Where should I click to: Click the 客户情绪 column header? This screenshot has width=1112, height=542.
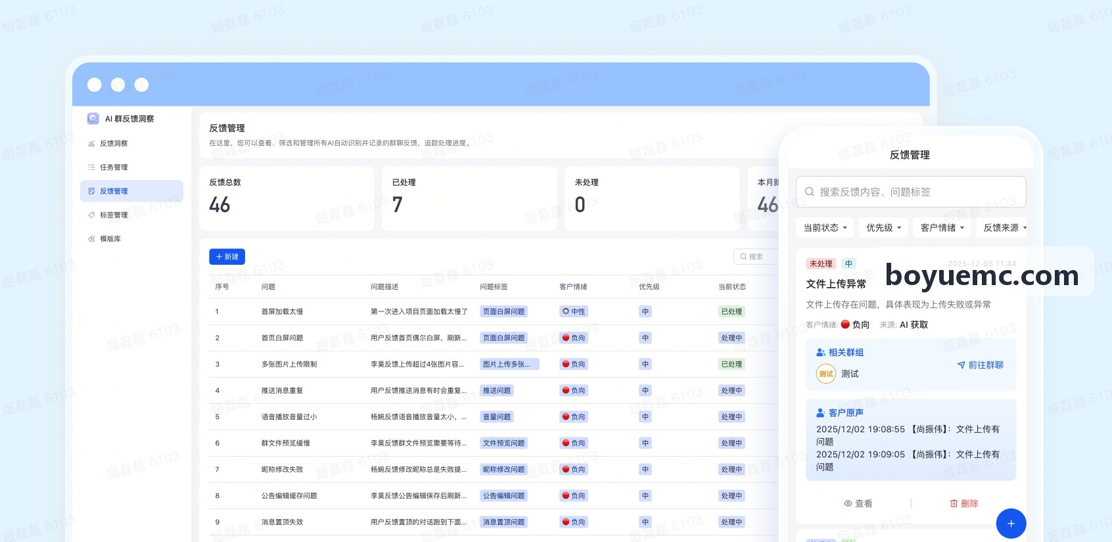coord(573,286)
